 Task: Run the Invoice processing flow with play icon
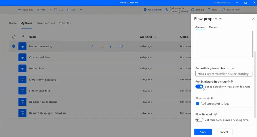point(93,46)
